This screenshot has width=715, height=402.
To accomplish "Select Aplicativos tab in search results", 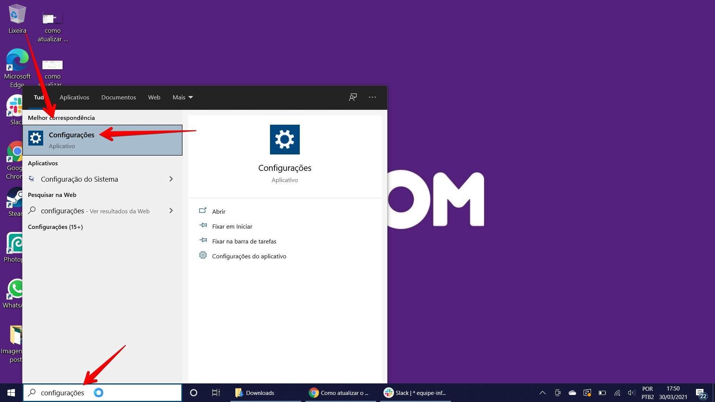I will pyautogui.click(x=74, y=97).
